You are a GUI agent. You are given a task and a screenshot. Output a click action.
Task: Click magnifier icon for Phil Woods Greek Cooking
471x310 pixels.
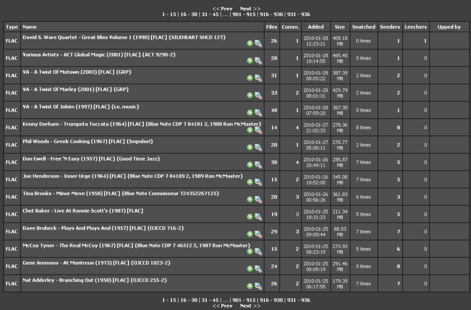point(258,147)
